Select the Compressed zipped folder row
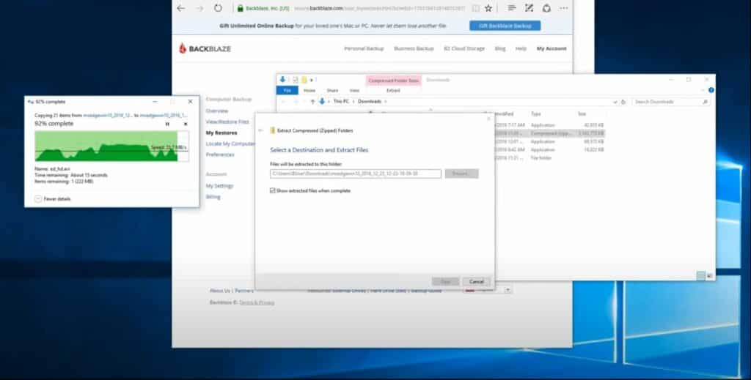The height and width of the screenshot is (380, 751). [549, 133]
